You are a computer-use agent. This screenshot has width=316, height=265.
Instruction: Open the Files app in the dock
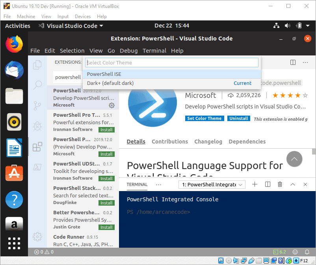(x=14, y=96)
